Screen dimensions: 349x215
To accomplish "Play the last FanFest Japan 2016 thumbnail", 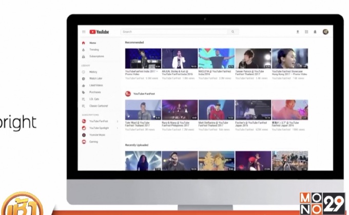I will click(x=290, y=110).
